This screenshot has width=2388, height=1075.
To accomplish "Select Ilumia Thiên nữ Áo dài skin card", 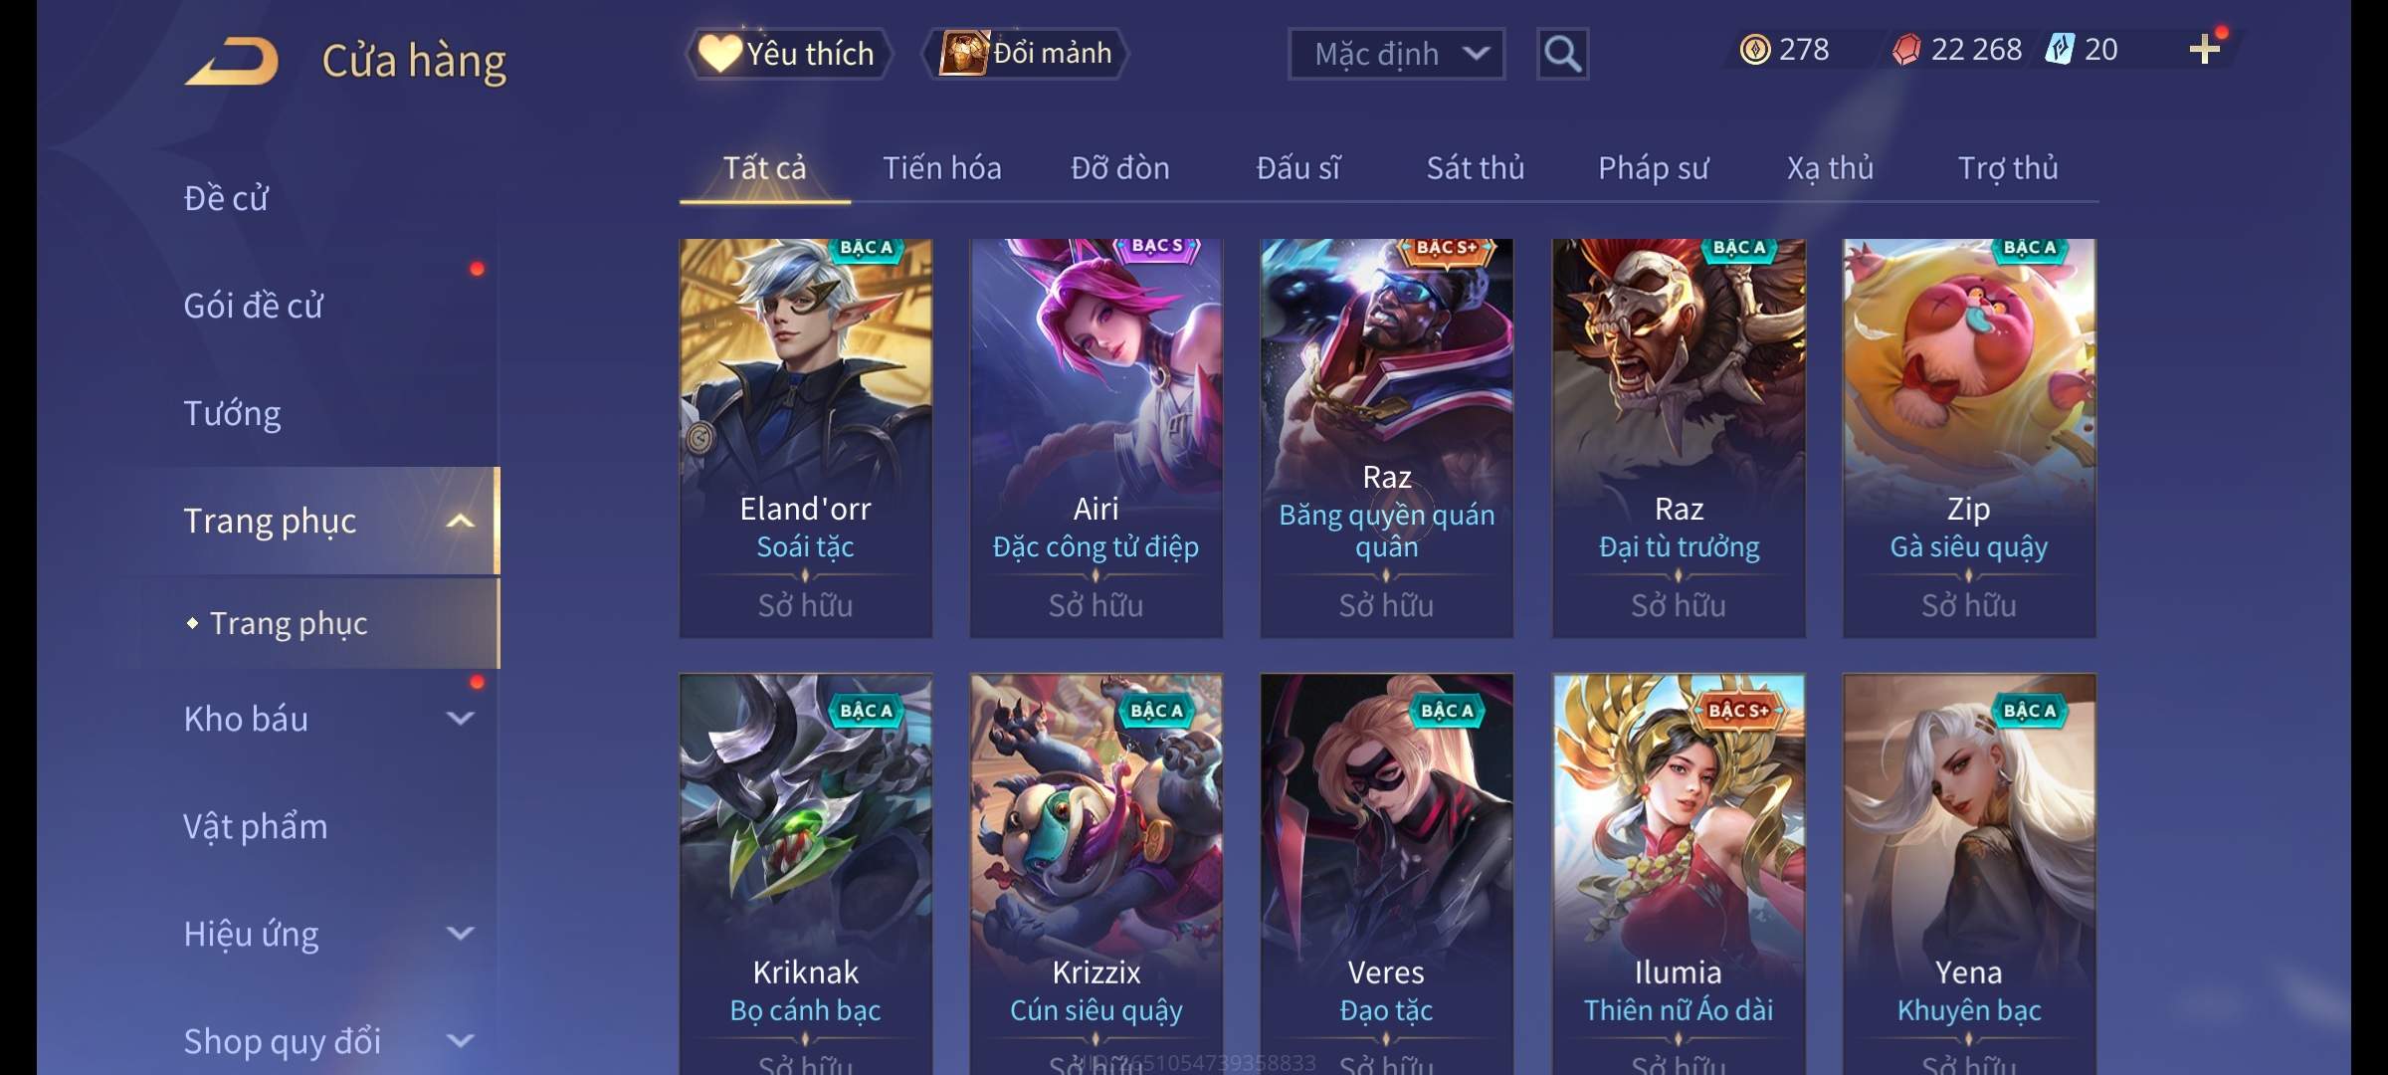I will [1679, 874].
